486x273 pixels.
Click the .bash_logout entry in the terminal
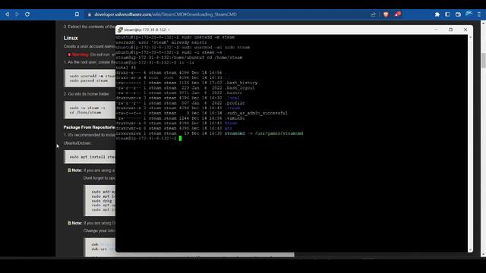[x=240, y=88]
